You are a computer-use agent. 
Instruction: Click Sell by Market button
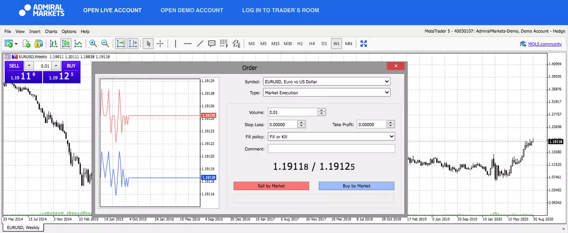click(271, 186)
